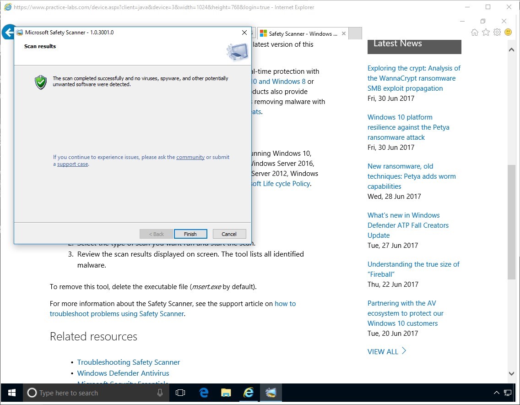Open the Fireball true size article

click(x=413, y=269)
